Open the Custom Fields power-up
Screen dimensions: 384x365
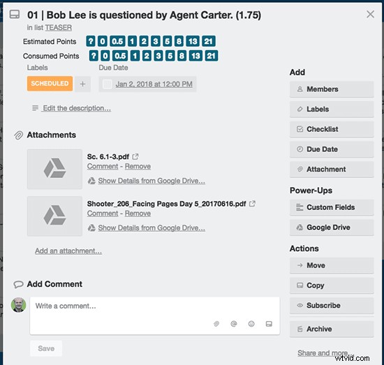[332, 207]
